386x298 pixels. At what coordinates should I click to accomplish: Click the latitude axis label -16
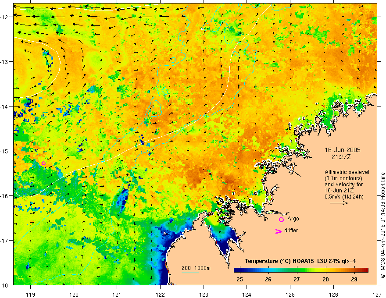(x=4, y=196)
